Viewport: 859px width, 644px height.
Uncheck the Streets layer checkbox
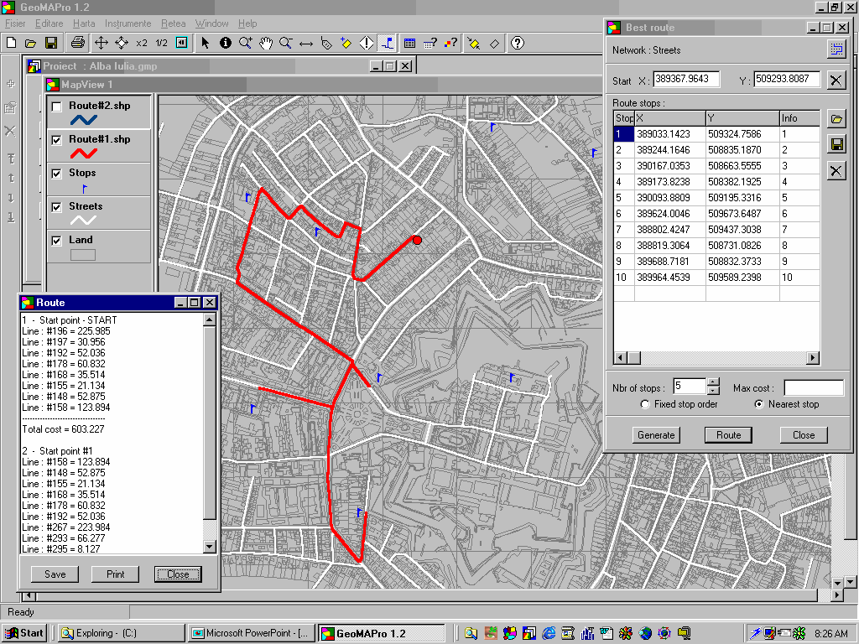(x=56, y=207)
